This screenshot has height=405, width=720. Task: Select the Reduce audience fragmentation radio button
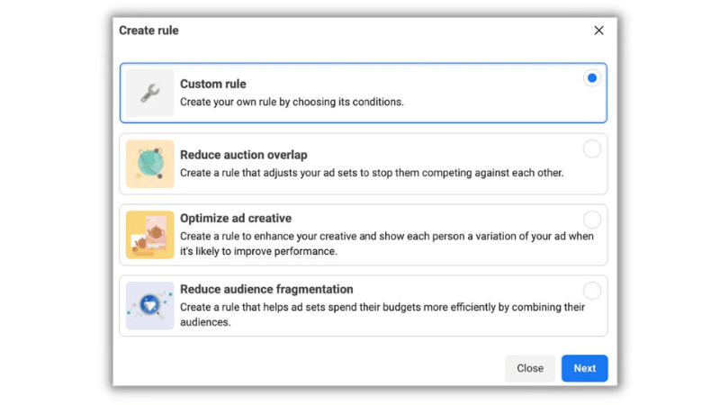[x=591, y=291]
